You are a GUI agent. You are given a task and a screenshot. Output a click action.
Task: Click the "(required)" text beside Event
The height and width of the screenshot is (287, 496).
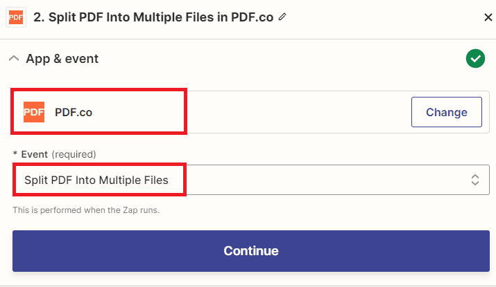(x=74, y=154)
